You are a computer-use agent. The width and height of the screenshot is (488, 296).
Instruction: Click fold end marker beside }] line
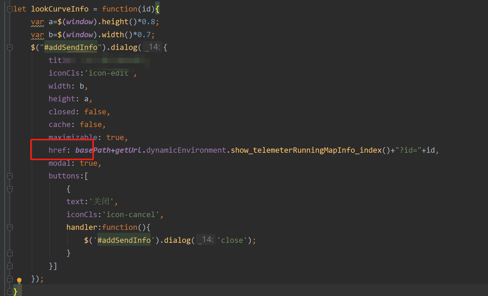pos(10,266)
